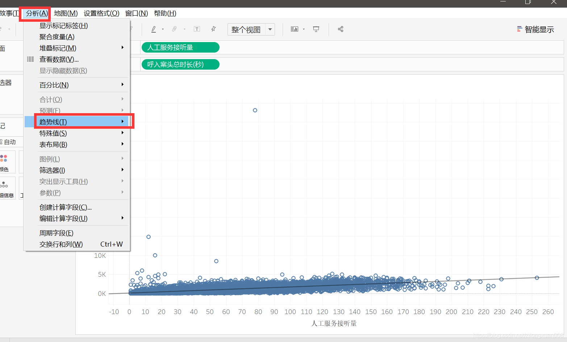Click the 0K y-axis label

(102, 294)
